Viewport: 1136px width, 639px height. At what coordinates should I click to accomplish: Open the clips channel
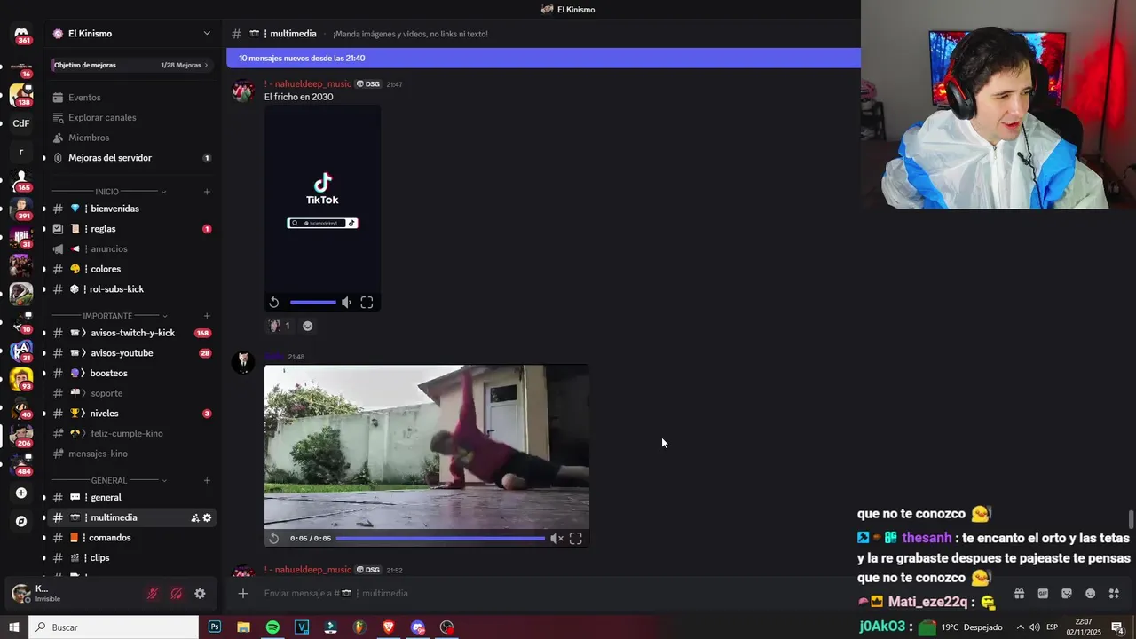point(131,557)
